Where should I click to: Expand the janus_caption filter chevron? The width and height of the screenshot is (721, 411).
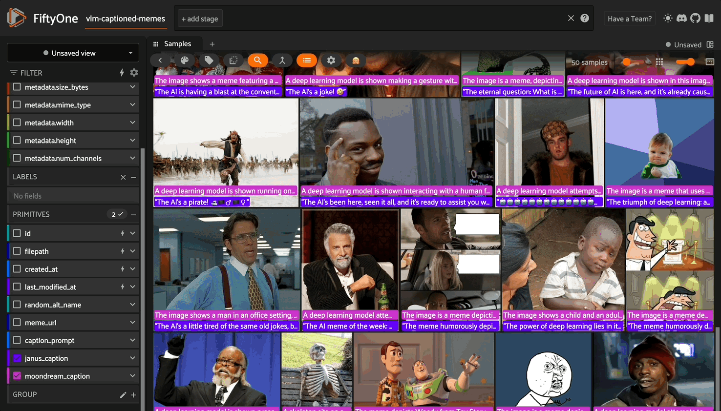pos(132,358)
